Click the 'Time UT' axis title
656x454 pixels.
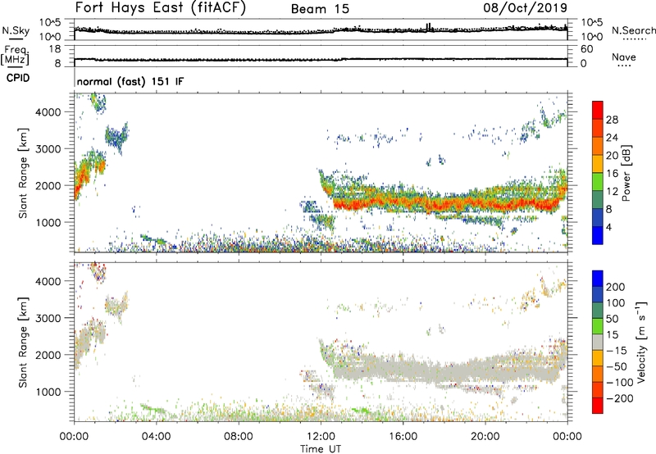321,449
